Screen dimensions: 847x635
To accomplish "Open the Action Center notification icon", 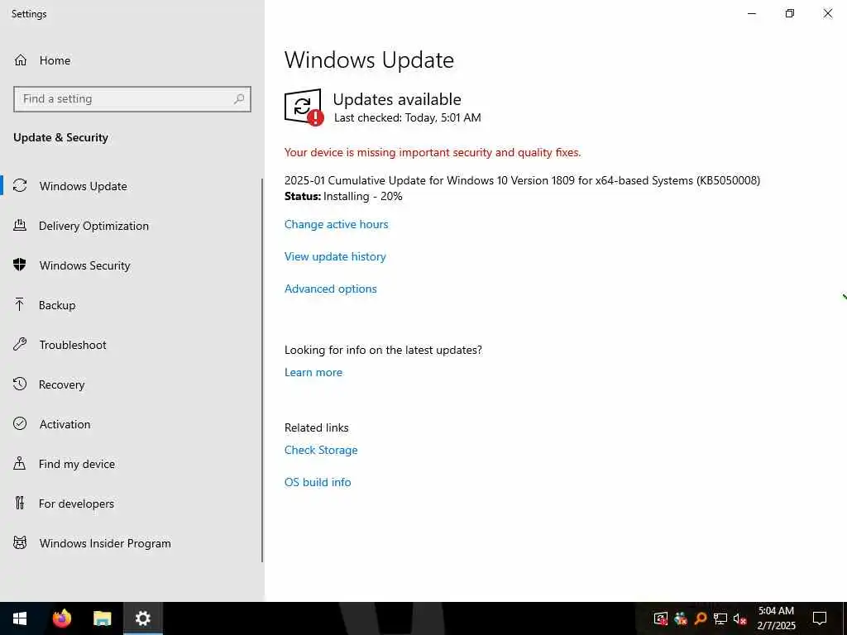I will coord(820,618).
